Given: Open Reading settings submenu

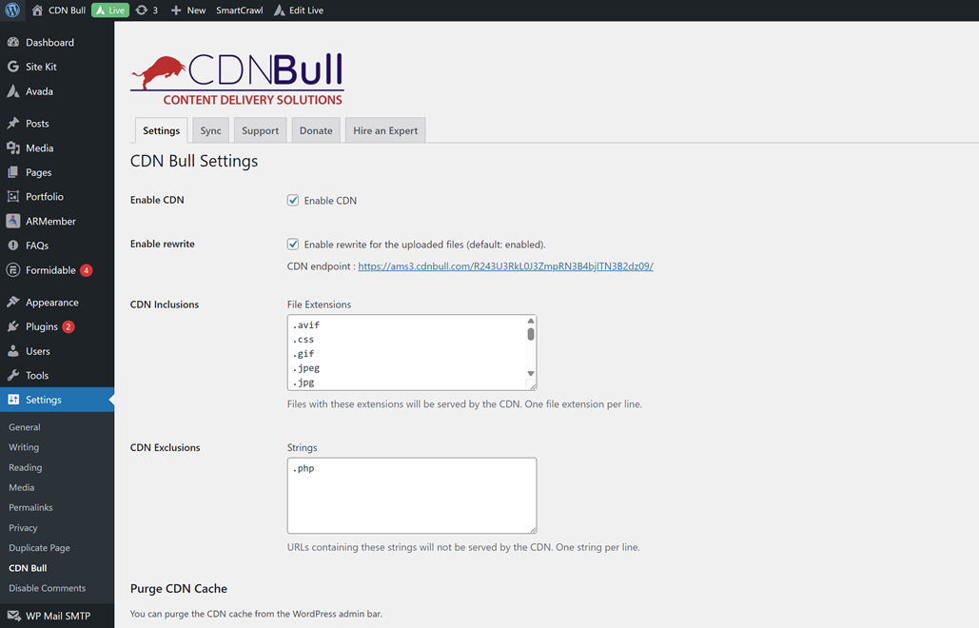Looking at the screenshot, I should click(x=26, y=467).
